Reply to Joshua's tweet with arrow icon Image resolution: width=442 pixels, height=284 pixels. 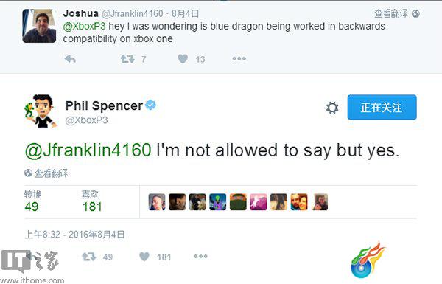point(70,59)
